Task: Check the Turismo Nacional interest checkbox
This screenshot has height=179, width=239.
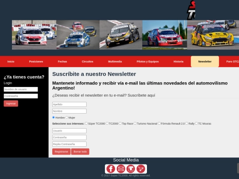Action: pyautogui.click(x=135, y=123)
